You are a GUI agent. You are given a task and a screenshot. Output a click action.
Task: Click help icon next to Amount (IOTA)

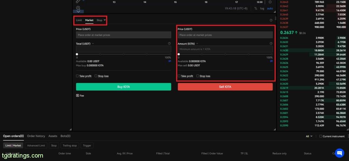[x=271, y=44]
